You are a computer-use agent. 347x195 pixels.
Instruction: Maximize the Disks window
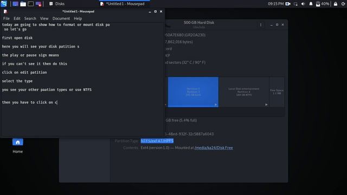click(x=277, y=25)
